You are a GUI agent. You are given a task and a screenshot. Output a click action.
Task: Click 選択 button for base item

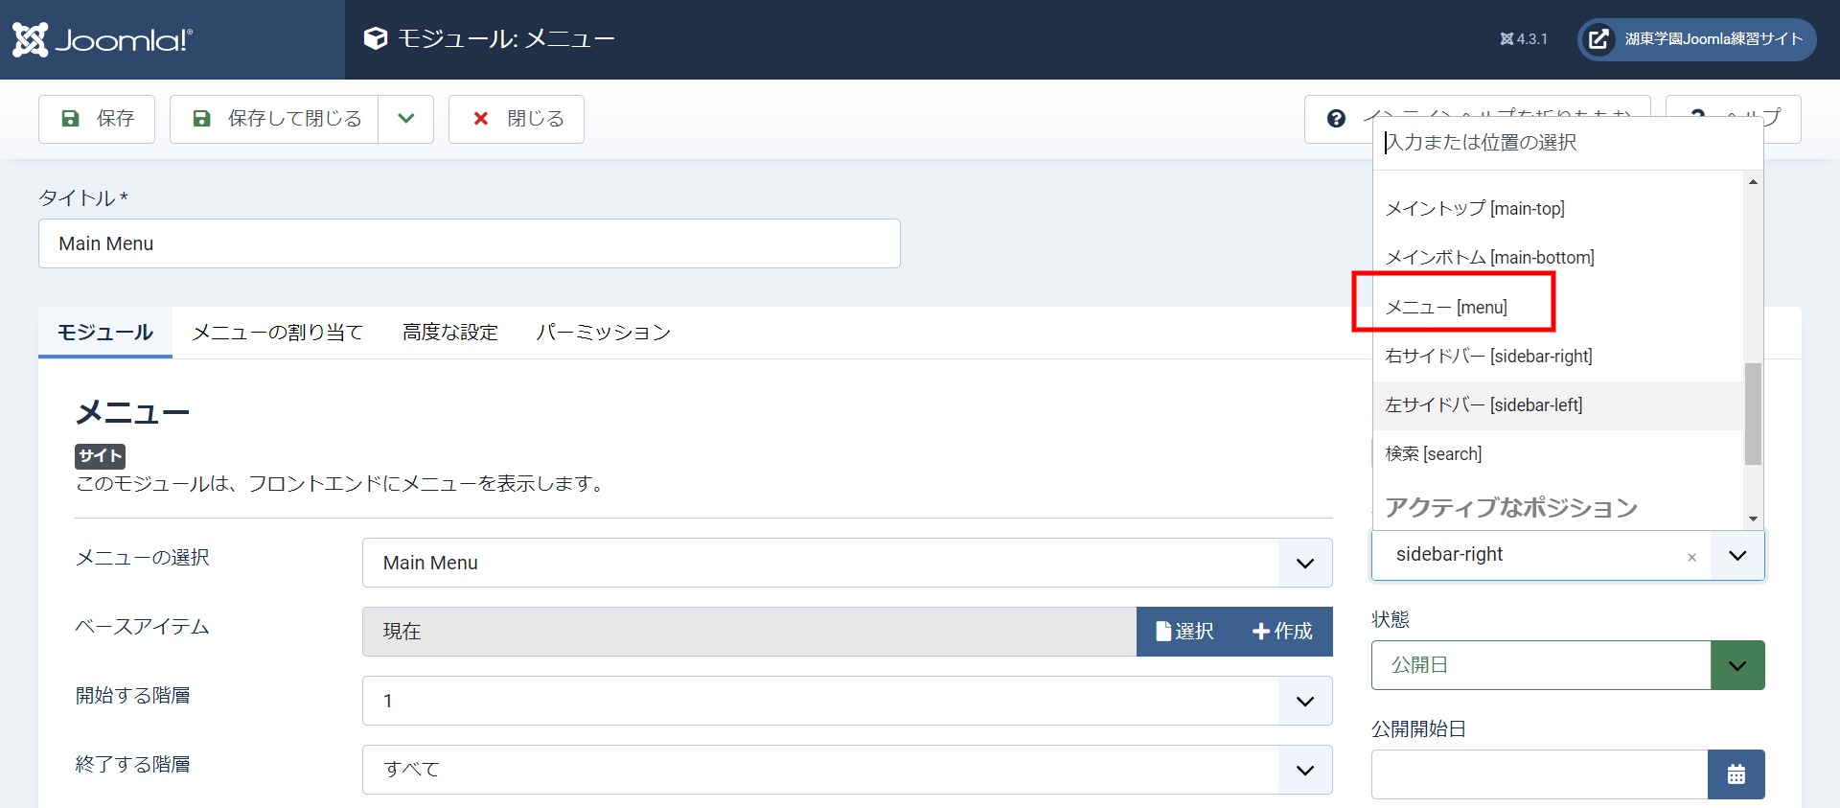[x=1184, y=632]
